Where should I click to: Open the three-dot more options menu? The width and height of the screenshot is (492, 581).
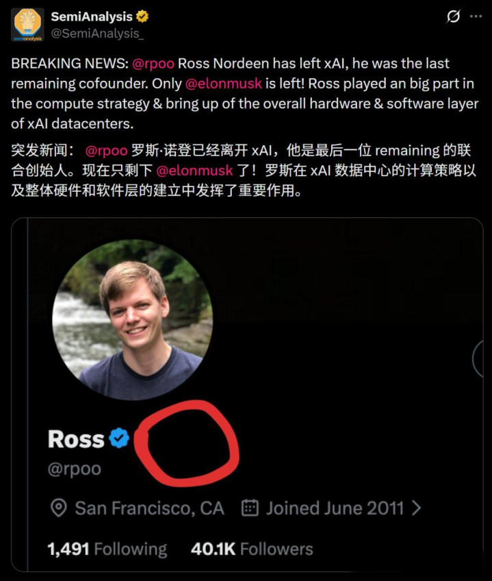(476, 16)
